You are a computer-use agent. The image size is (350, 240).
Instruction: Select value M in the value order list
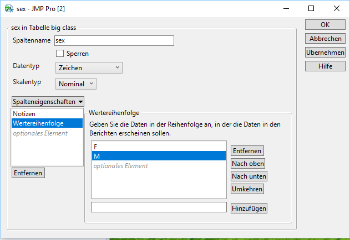click(x=159, y=156)
